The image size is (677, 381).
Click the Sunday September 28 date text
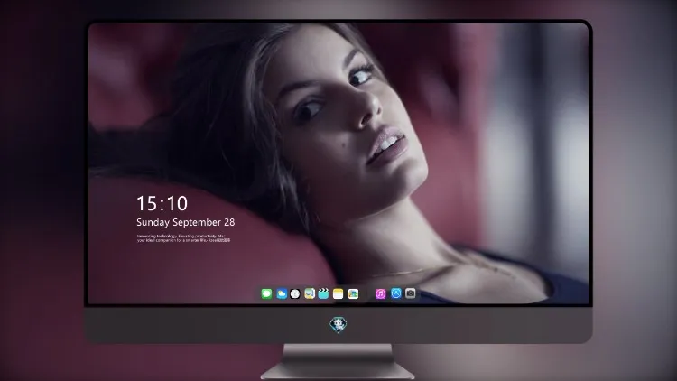point(186,222)
